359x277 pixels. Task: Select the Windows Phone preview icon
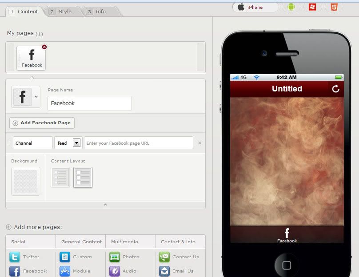point(312,7)
